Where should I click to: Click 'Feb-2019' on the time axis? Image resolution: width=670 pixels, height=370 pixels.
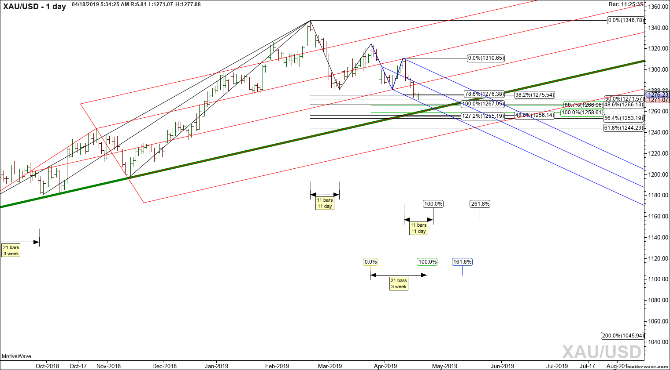coord(276,366)
